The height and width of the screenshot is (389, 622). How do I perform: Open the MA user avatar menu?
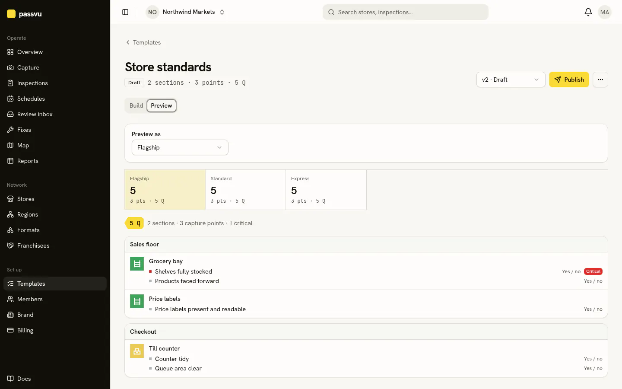pyautogui.click(x=605, y=12)
